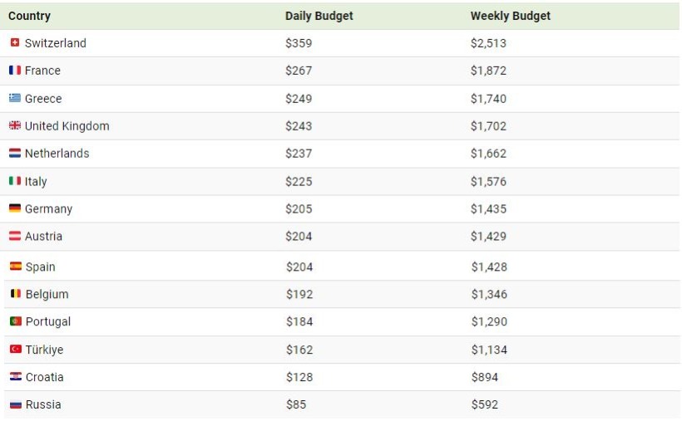This screenshot has width=682, height=421.
Task: Click the Türkiye flag icon
Action: click(x=16, y=349)
